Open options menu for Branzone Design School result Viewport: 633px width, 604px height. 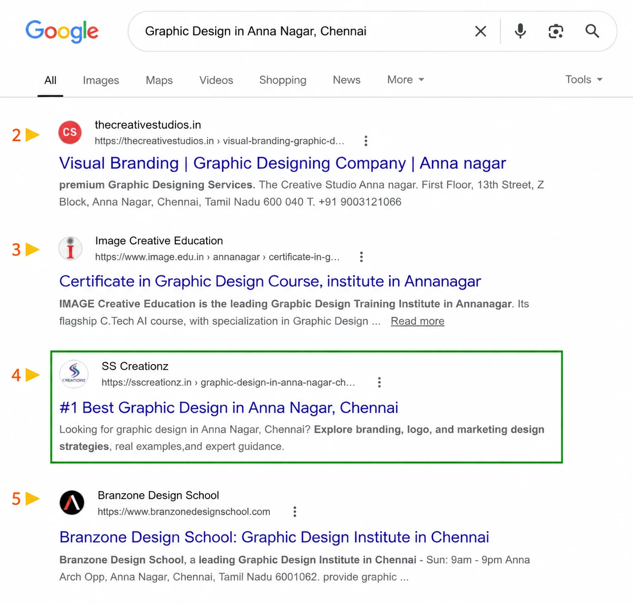(x=295, y=512)
